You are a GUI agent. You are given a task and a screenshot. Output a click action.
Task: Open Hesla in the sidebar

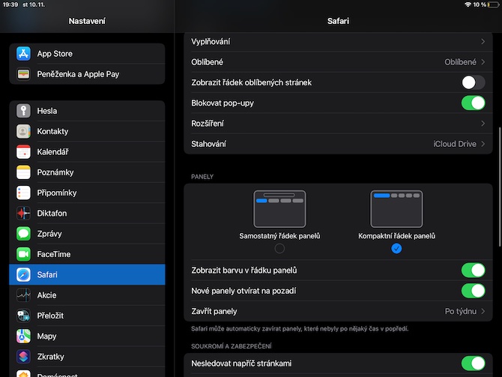click(x=87, y=111)
